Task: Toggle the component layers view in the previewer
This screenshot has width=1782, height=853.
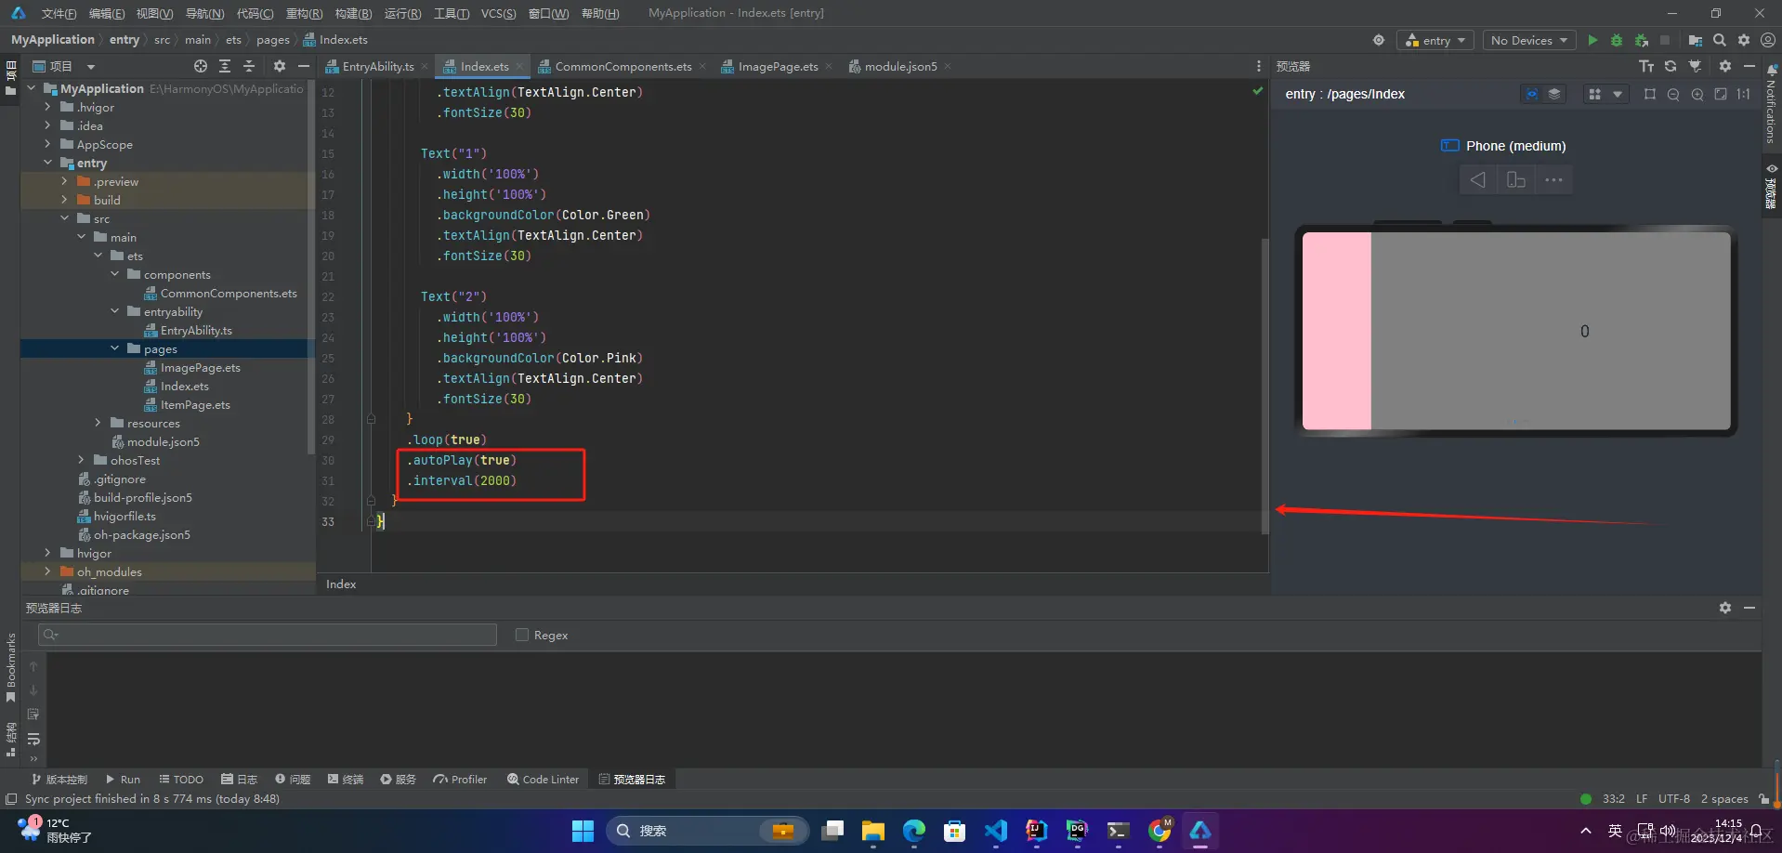Action: [x=1554, y=94]
